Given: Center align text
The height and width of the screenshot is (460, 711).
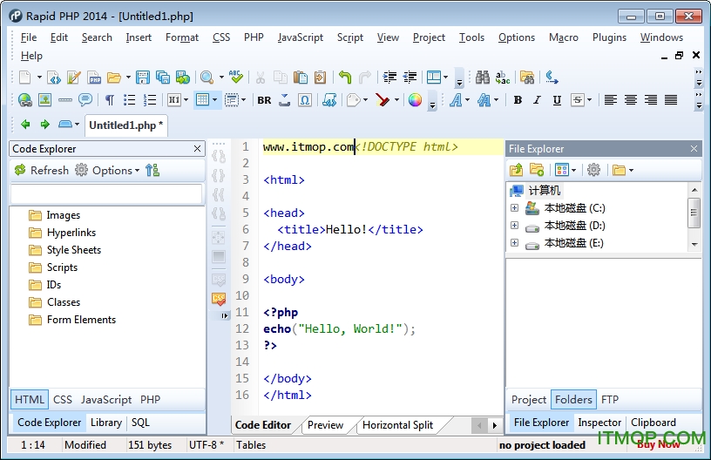Looking at the screenshot, I should pyautogui.click(x=630, y=99).
